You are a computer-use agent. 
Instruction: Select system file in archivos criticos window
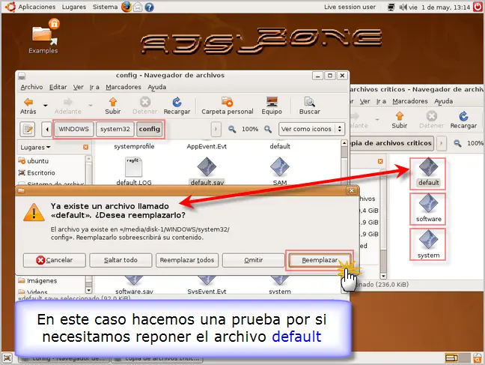(428, 244)
